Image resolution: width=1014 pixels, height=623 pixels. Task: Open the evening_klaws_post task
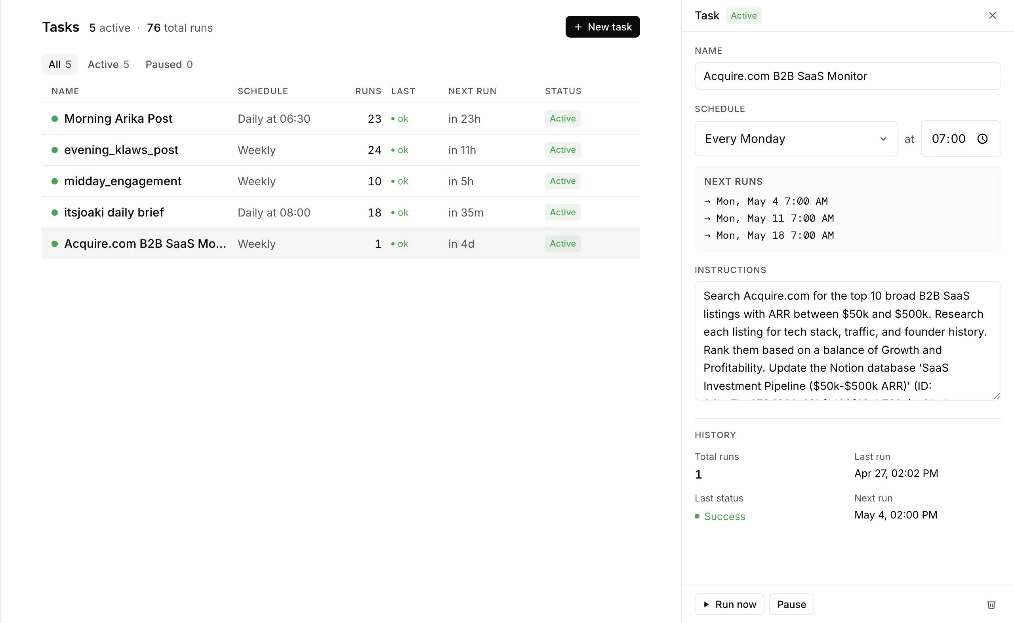click(121, 150)
